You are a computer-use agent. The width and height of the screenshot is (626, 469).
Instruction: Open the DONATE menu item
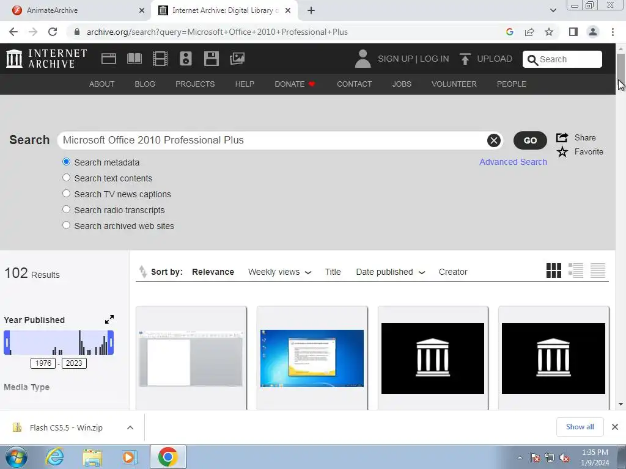[x=295, y=84]
